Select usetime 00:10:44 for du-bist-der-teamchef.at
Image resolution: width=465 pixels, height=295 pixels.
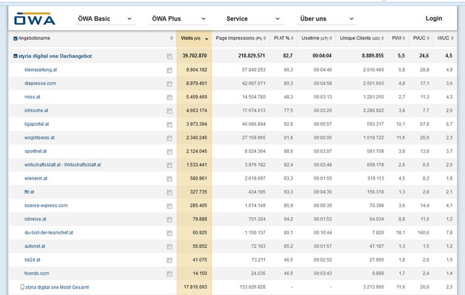[322, 232]
